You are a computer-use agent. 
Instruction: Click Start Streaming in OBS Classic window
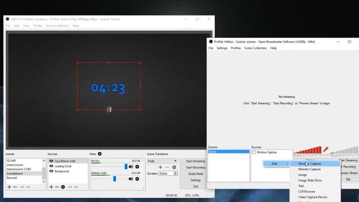[x=348, y=160]
